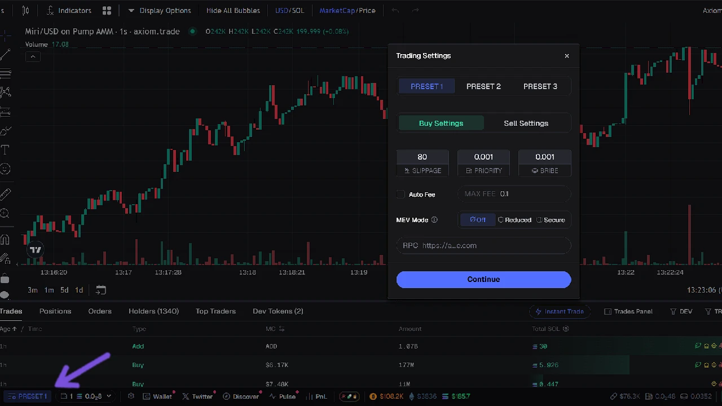Switch to the PRESET 2 tab

(483, 86)
